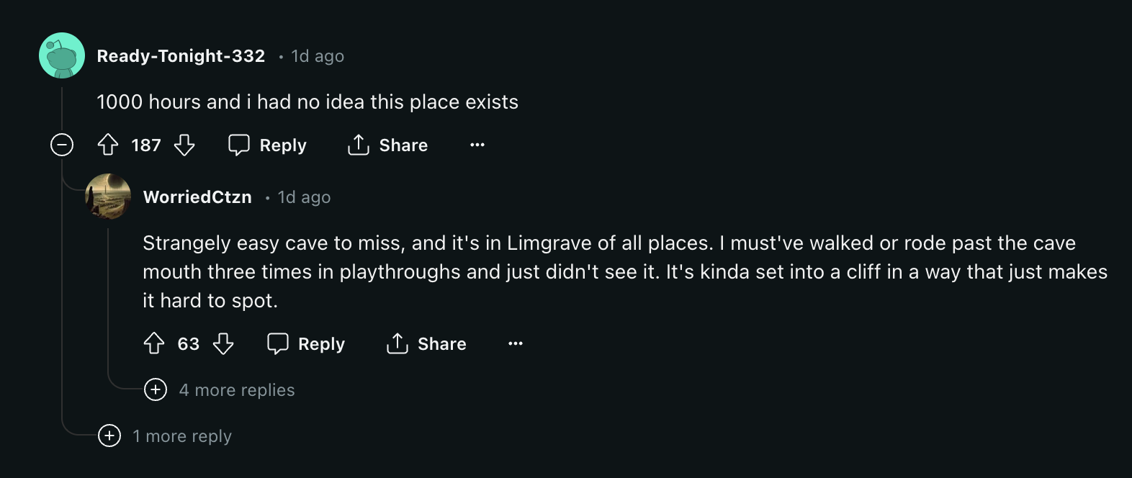The image size is (1132, 478).
Task: Select the comment text about 1000 hours
Action: point(307,102)
